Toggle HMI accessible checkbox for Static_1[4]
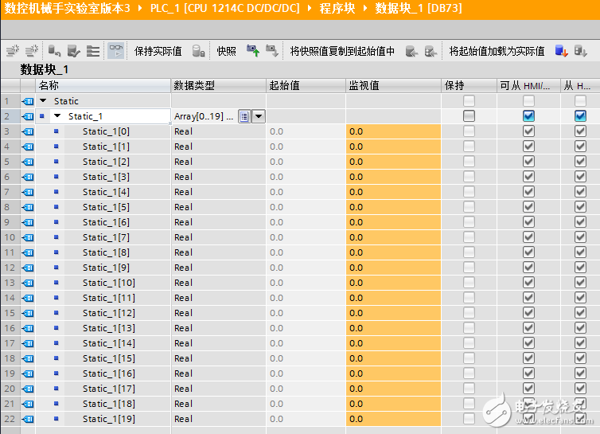This screenshot has width=600, height=434. pos(528,192)
